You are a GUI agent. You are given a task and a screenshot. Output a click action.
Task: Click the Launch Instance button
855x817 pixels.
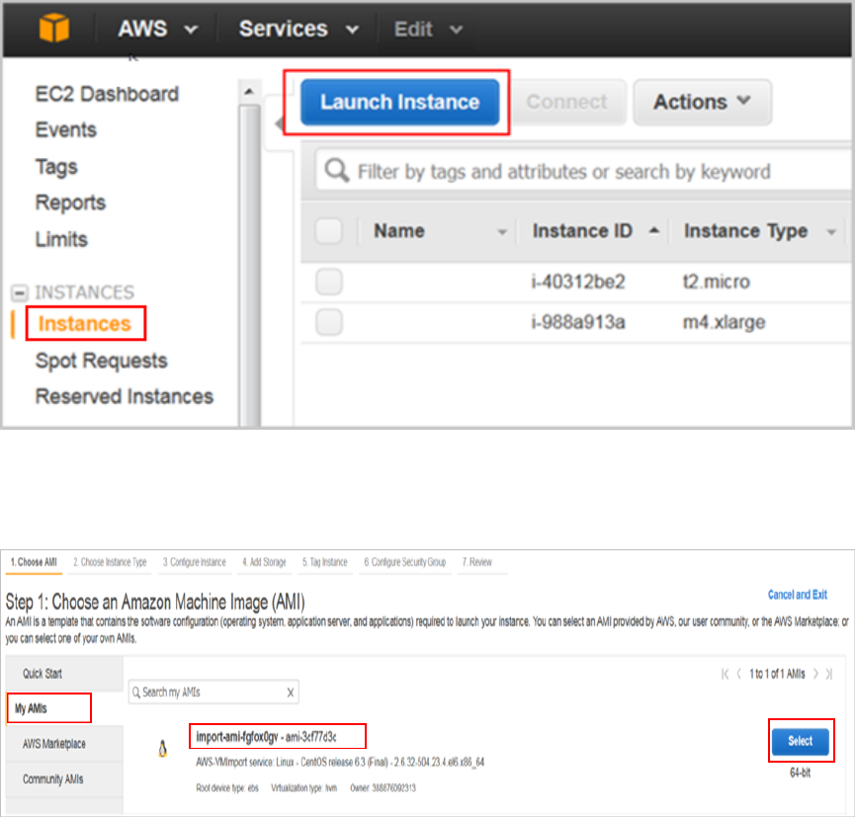[399, 102]
